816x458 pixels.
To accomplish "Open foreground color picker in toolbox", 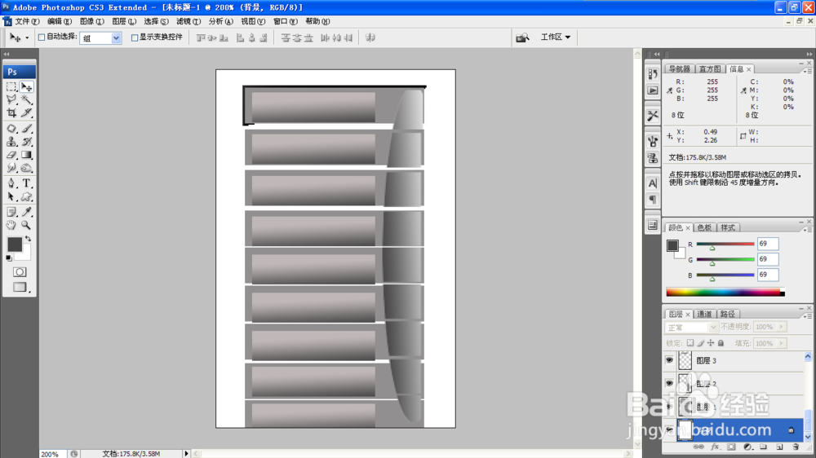I will (x=14, y=244).
